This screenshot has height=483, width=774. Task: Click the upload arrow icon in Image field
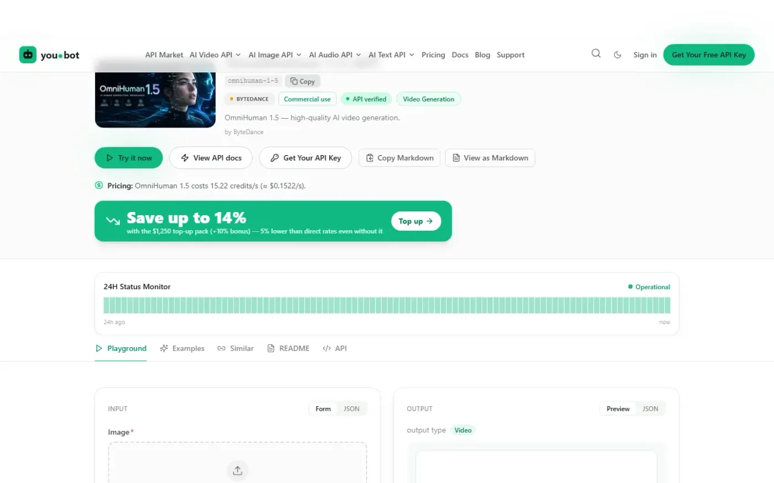click(x=237, y=470)
